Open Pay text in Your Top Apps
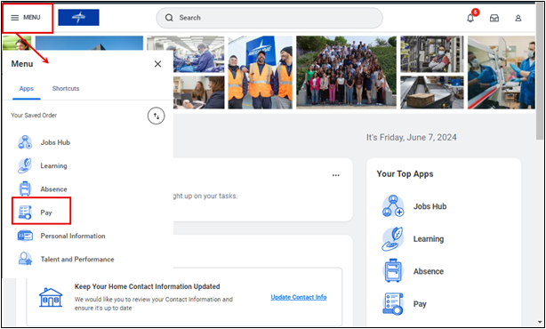Screen dimensions: 546x329 point(420,304)
